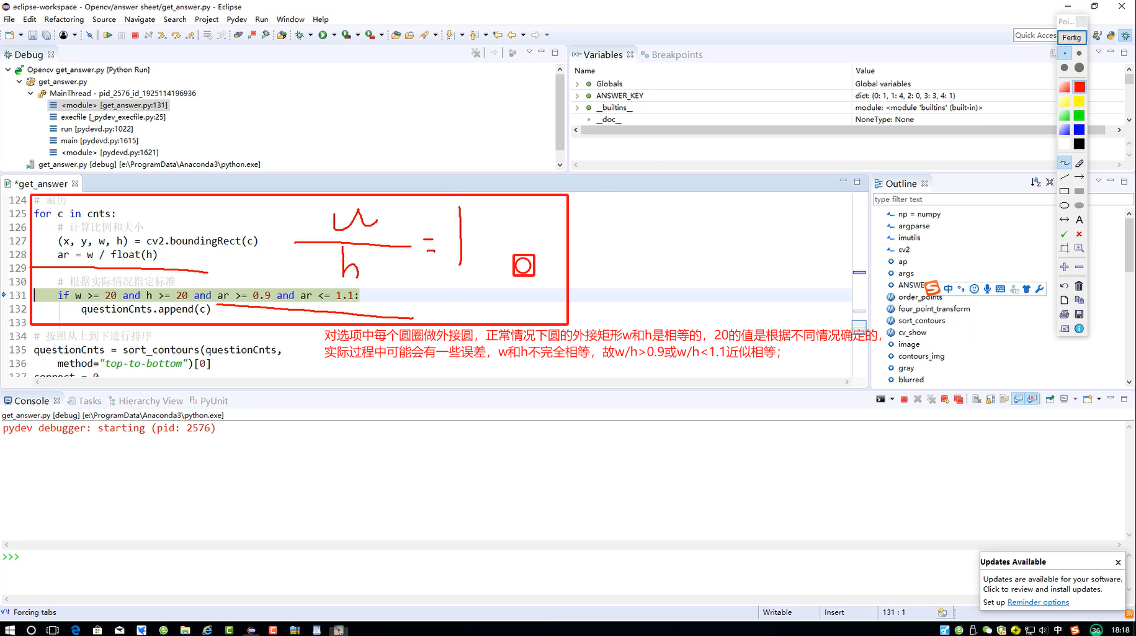Toggle Show Console When Standard Out Changes
The height and width of the screenshot is (636, 1136).
tap(1018, 399)
